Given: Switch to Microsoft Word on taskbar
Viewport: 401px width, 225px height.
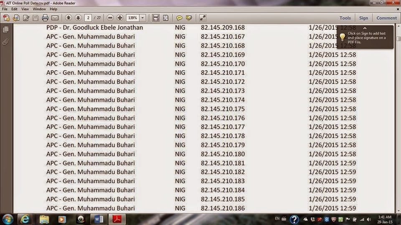Looking at the screenshot, I should 99,220.
